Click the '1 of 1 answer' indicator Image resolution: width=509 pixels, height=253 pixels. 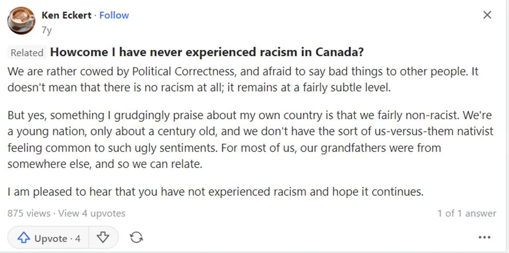[467, 213]
